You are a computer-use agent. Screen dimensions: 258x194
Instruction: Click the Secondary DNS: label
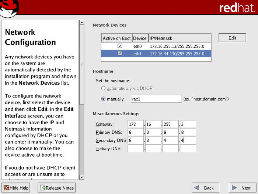point(111,140)
